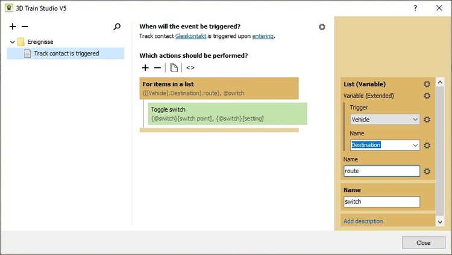
Task: Add a new action with the plus icon
Action: 145,68
